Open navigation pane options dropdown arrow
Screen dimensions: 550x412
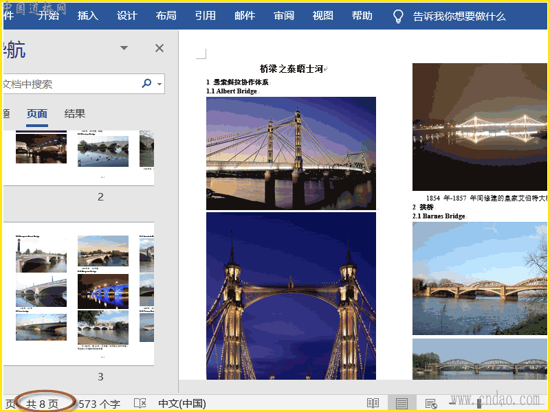pyautogui.click(x=124, y=48)
